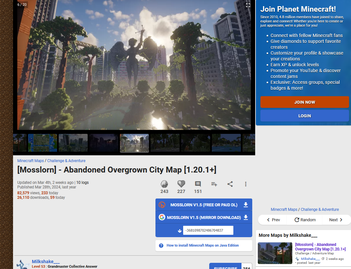Open the three-dot more options menu
The height and width of the screenshot is (269, 351).
(245, 184)
